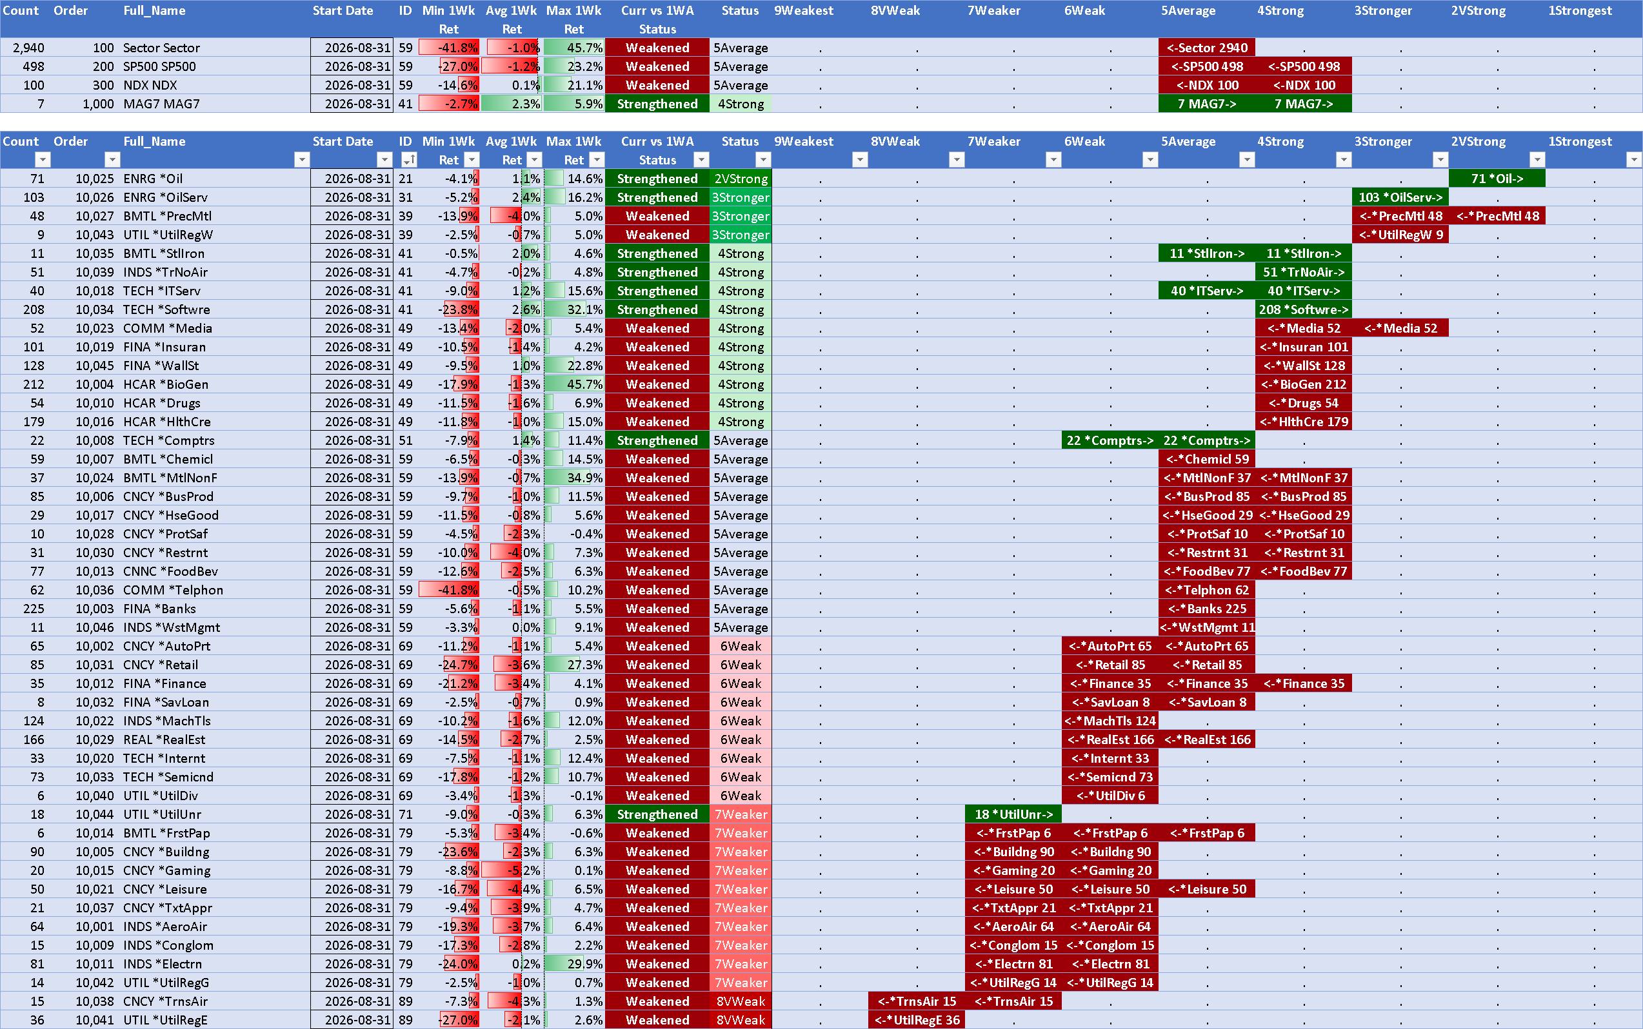Open the Order column filter dropdown
This screenshot has width=1643, height=1029.
112,160
